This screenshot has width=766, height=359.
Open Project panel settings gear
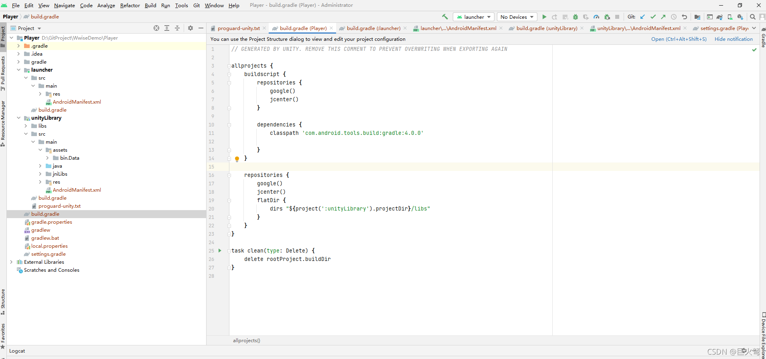[190, 28]
